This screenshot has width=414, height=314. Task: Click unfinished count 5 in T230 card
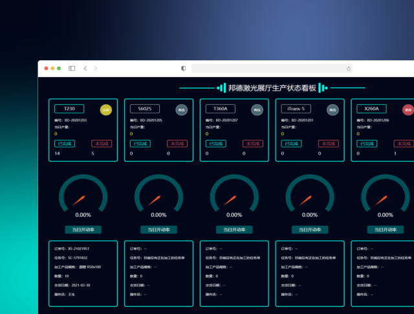(93, 153)
